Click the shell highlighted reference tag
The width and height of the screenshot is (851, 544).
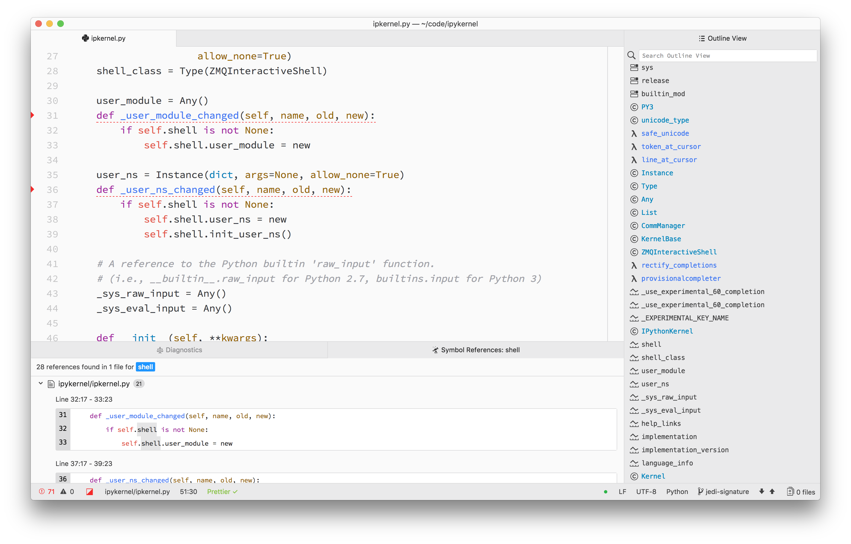(145, 366)
